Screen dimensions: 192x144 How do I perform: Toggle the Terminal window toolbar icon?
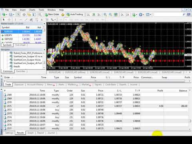[34, 14]
